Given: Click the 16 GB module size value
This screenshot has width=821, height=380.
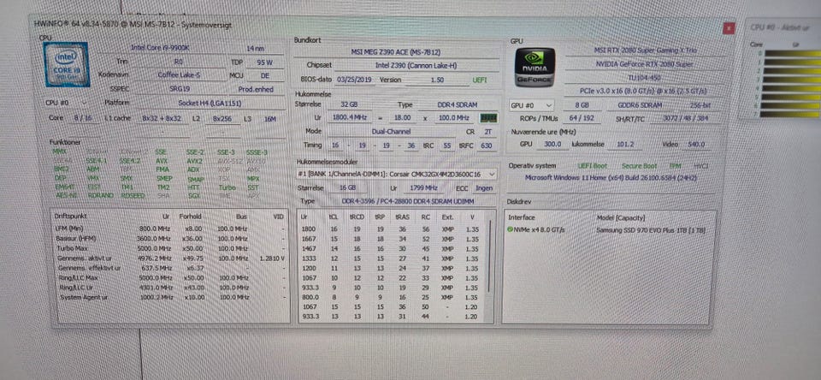Looking at the screenshot, I should 349,187.
